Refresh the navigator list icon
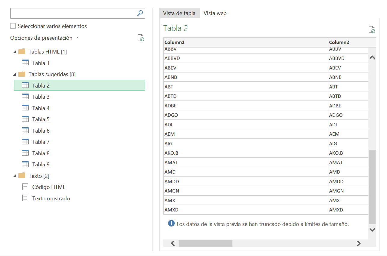Image resolution: width=387 pixels, height=256 pixels. pyautogui.click(x=141, y=38)
